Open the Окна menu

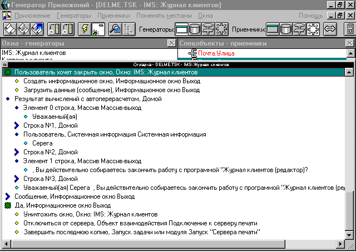coord(205,15)
